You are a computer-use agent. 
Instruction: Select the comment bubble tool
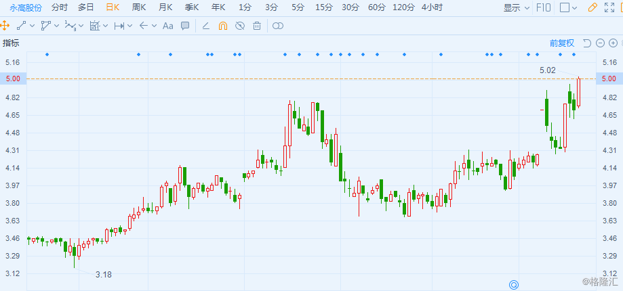pyautogui.click(x=185, y=26)
